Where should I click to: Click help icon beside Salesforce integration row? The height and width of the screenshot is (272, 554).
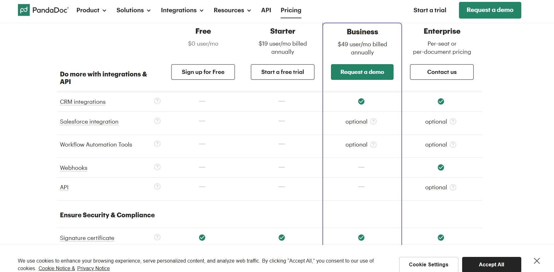[157, 121]
